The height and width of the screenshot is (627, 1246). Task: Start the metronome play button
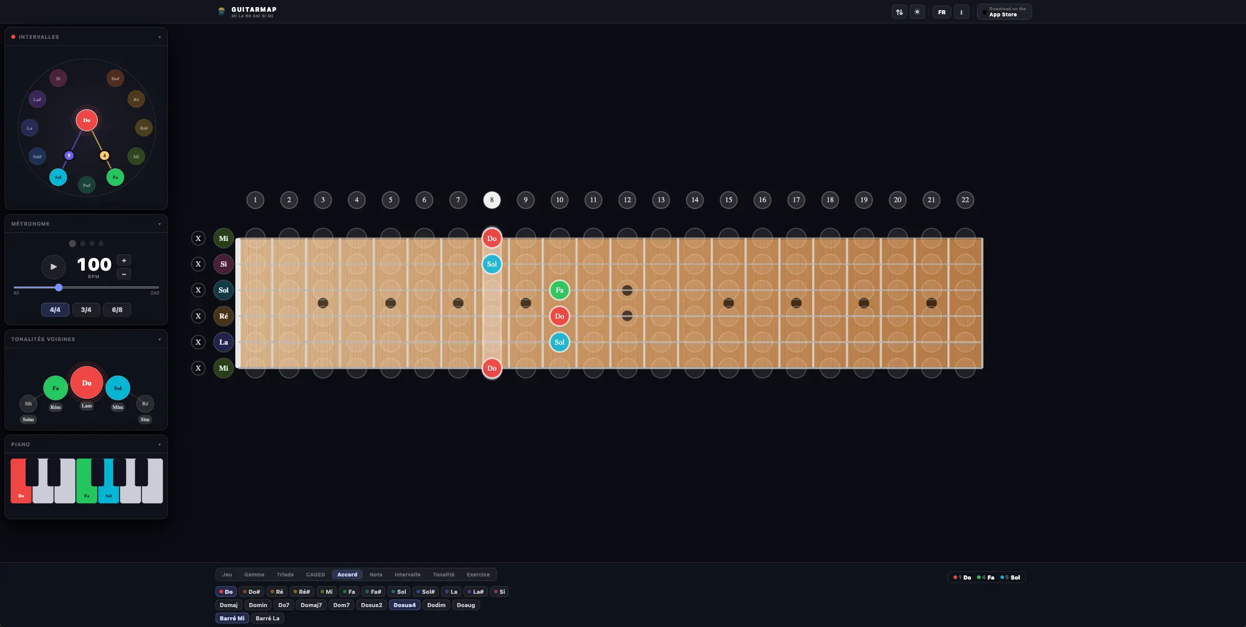point(54,267)
